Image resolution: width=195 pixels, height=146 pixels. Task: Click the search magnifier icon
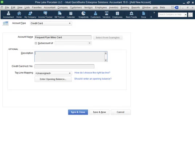click(190, 15)
